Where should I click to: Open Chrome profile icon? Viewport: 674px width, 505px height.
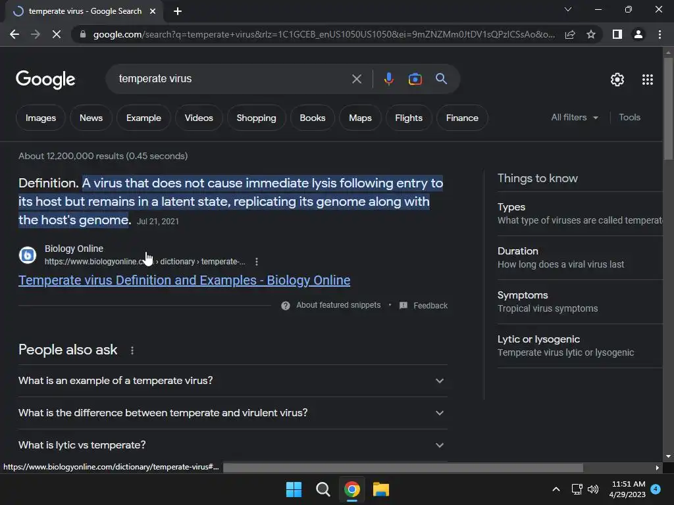[638, 34]
